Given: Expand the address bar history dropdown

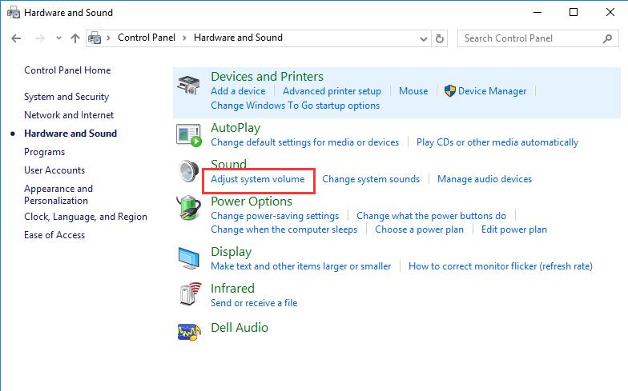Looking at the screenshot, I should coord(423,38).
